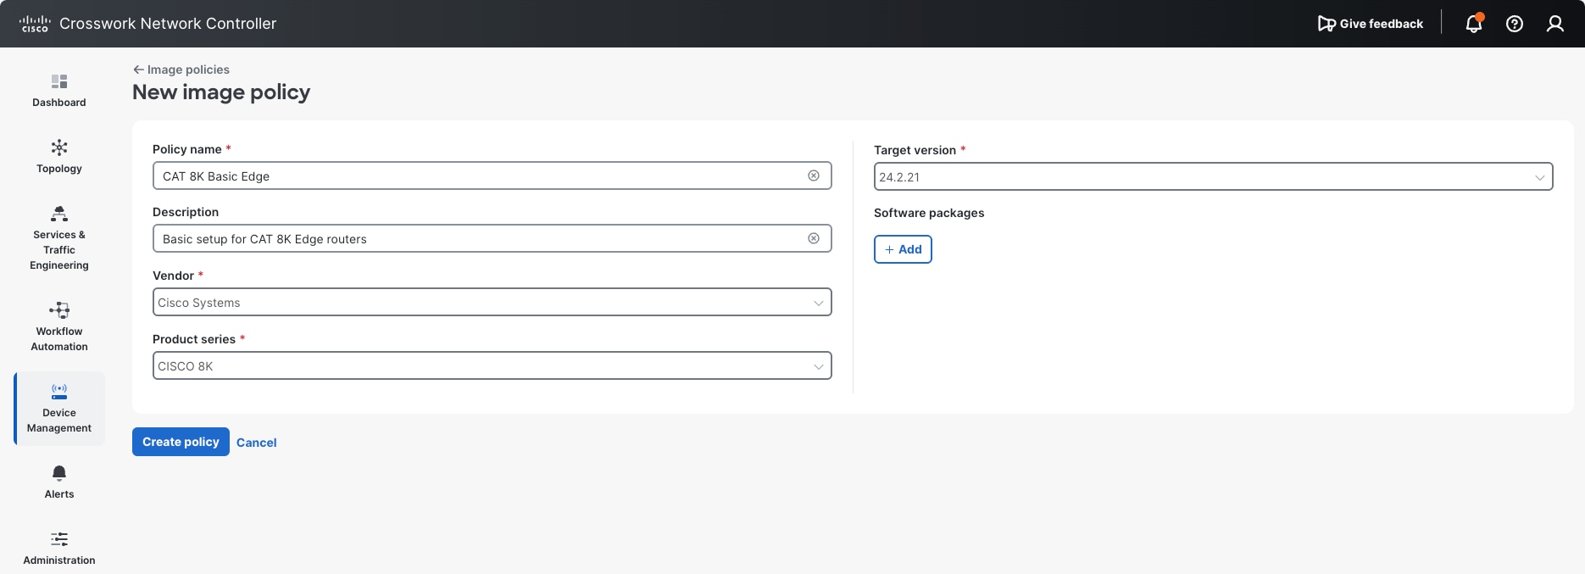Viewport: 1585px width, 574px height.
Task: Cancel the new image policy
Action: [257, 443]
